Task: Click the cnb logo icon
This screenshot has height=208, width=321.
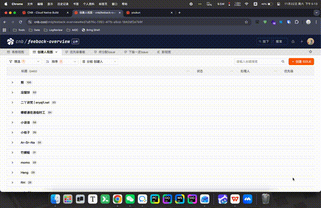Action: (11, 42)
